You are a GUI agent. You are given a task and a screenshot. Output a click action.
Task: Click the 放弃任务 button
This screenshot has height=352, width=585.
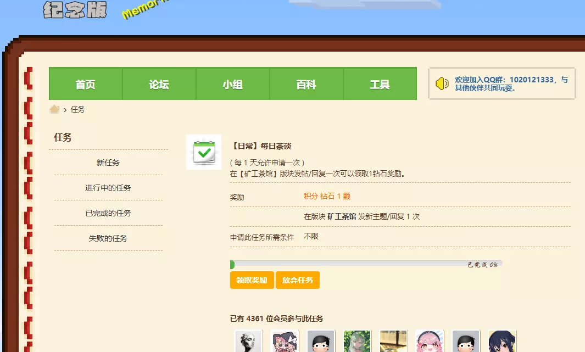298,280
